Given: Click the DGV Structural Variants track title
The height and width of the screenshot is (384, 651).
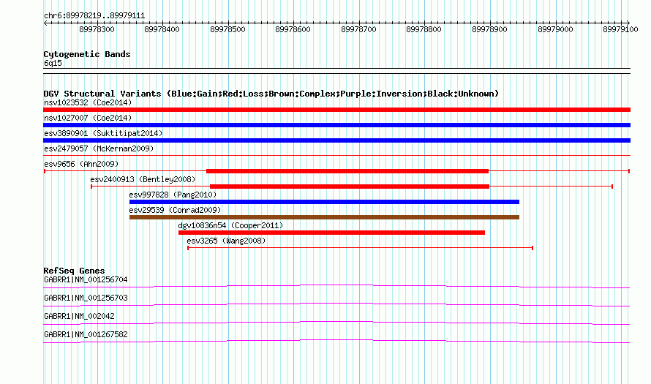Looking at the screenshot, I should (x=271, y=94).
